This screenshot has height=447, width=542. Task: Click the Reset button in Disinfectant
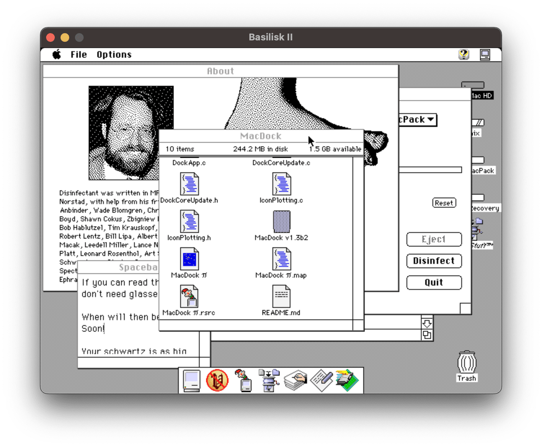pyautogui.click(x=444, y=203)
